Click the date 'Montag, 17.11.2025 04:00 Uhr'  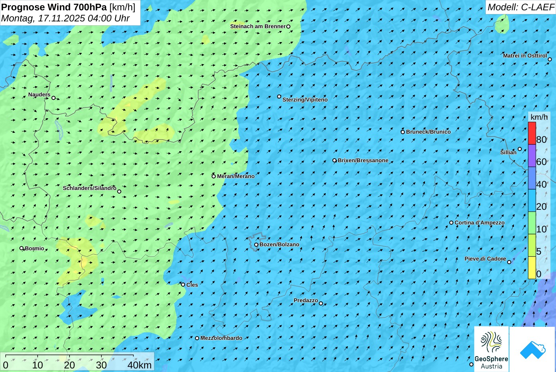pyautogui.click(x=66, y=18)
